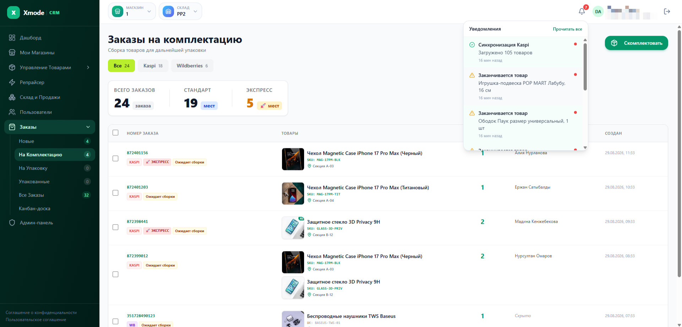
Task: Open order number 872401156 link
Action: point(137,153)
